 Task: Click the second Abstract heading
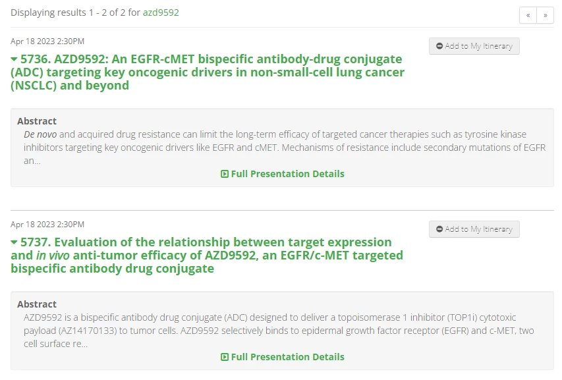[x=37, y=304]
